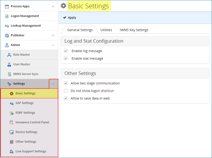212x158 pixels.
Task: Open Logon Management from the sidebar
Action: [29, 16]
